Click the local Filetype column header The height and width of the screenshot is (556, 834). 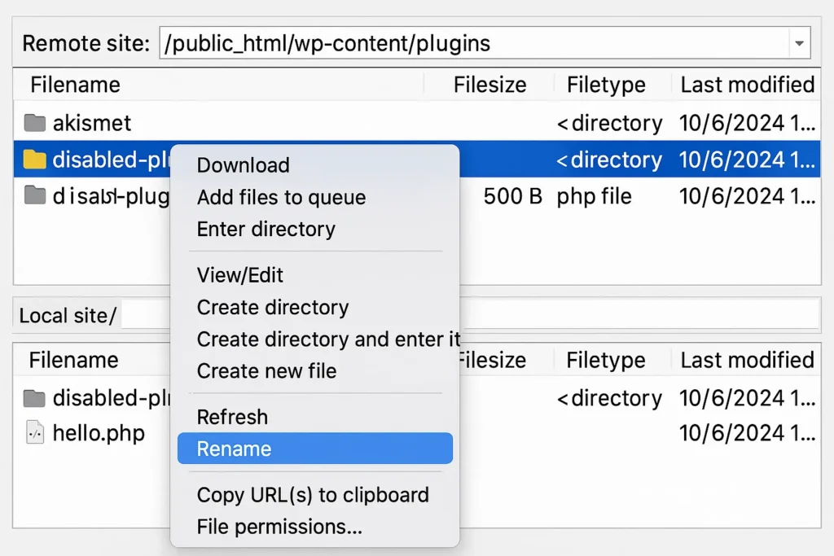click(x=606, y=360)
